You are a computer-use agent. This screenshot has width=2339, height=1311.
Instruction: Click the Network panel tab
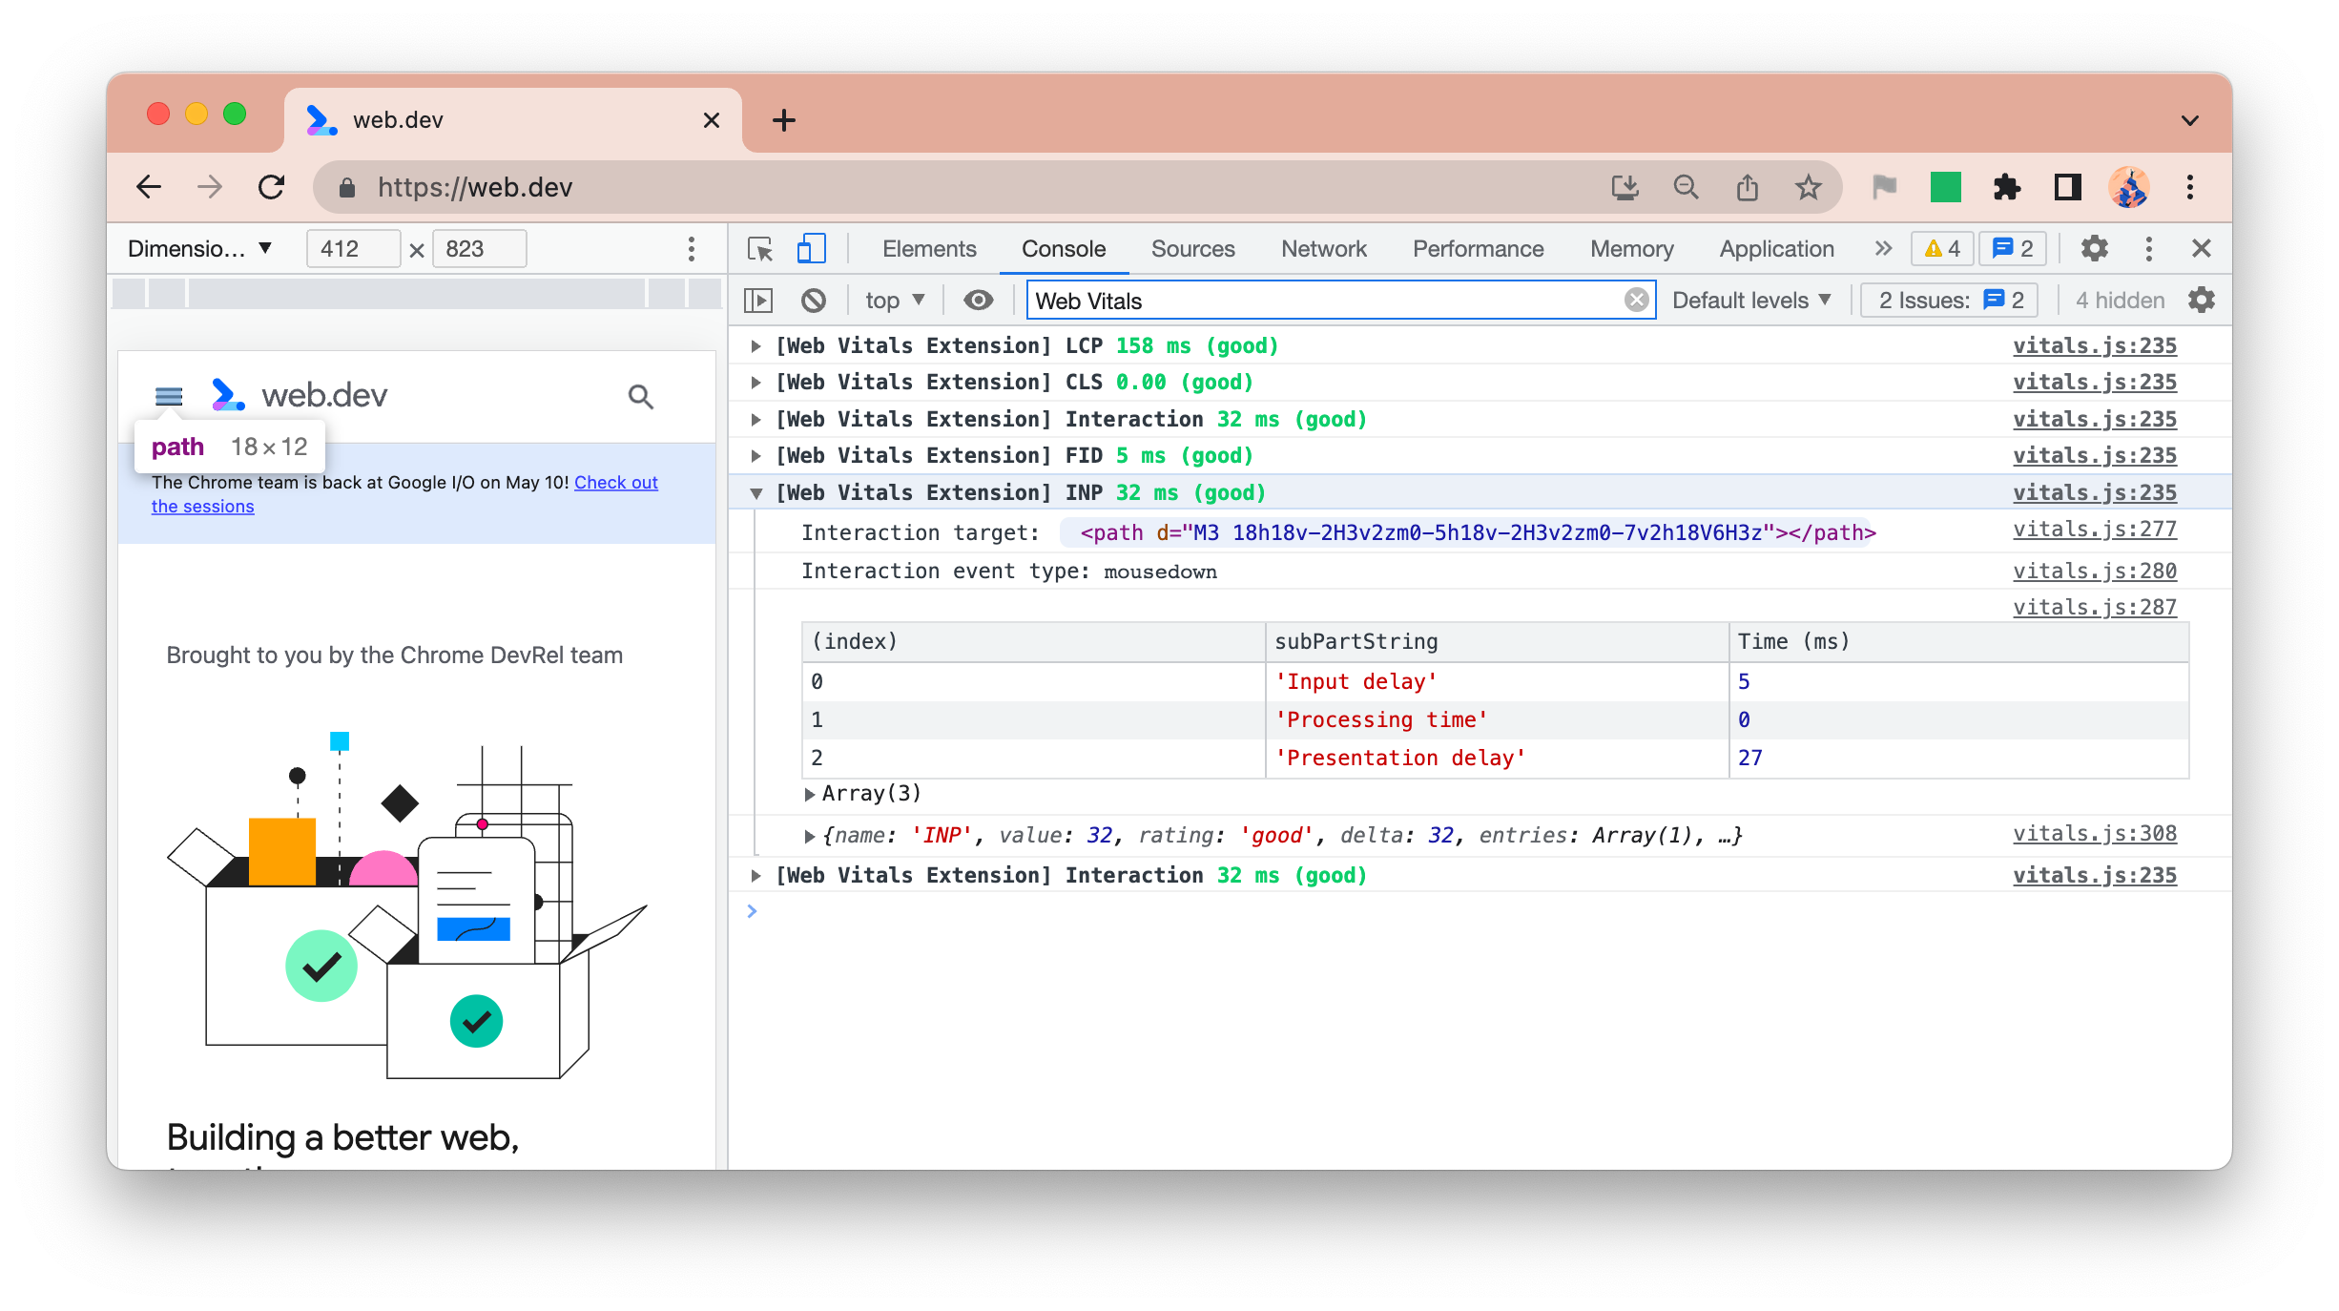point(1324,247)
